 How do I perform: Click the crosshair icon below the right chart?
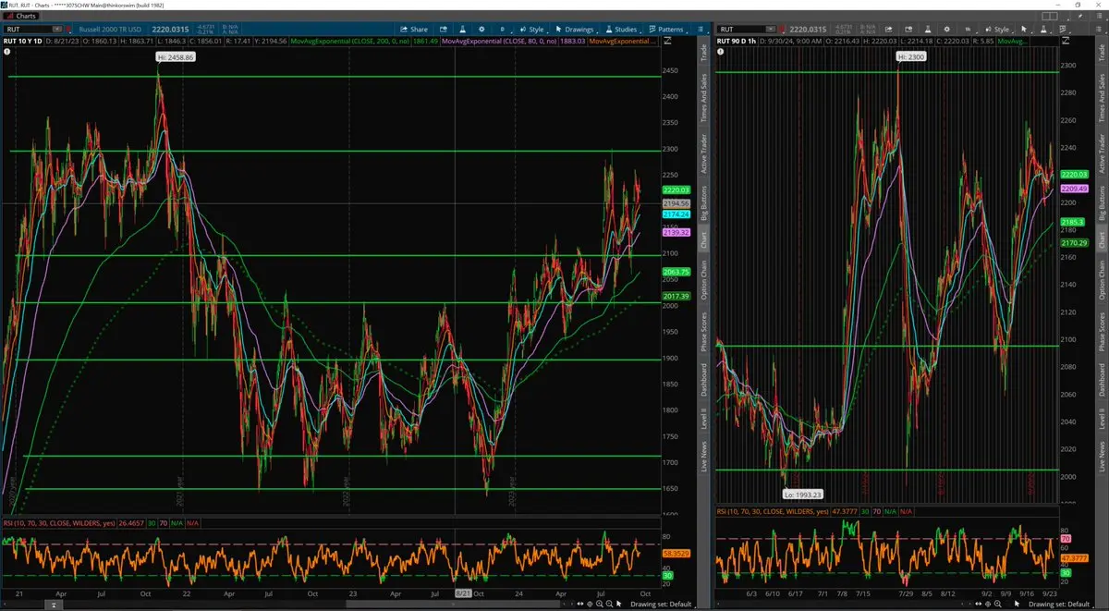(988, 604)
